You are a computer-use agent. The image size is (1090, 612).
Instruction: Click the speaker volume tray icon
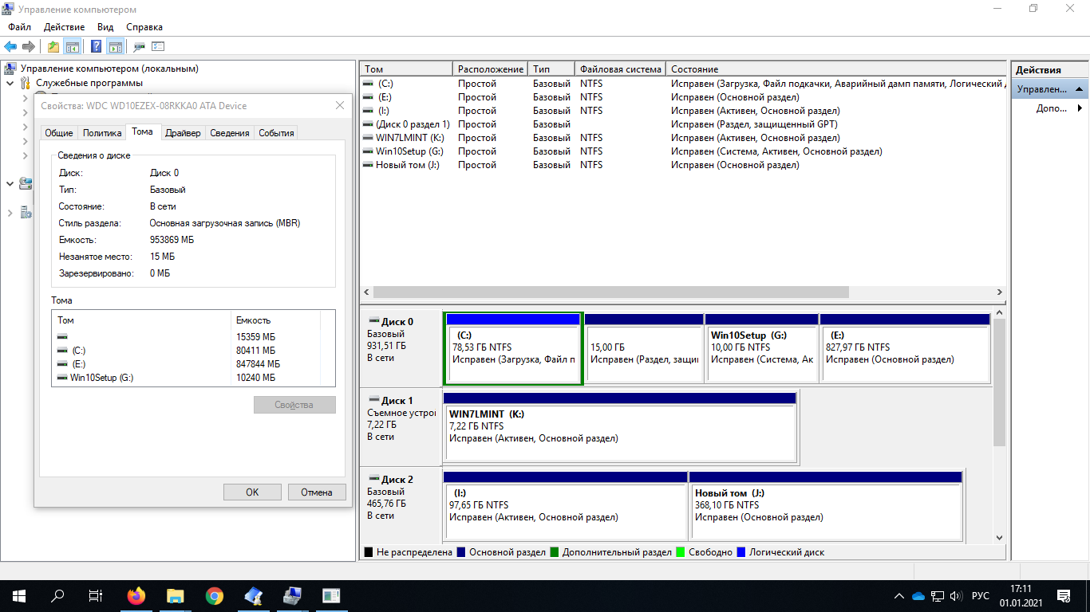956,596
